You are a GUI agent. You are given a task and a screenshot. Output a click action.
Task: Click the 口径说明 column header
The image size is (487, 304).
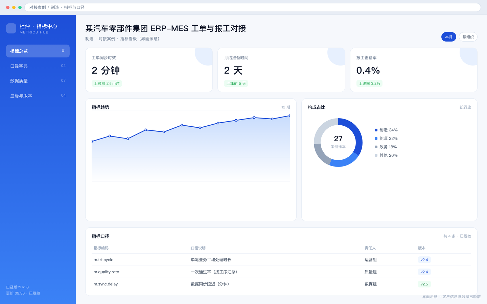[x=198, y=248]
